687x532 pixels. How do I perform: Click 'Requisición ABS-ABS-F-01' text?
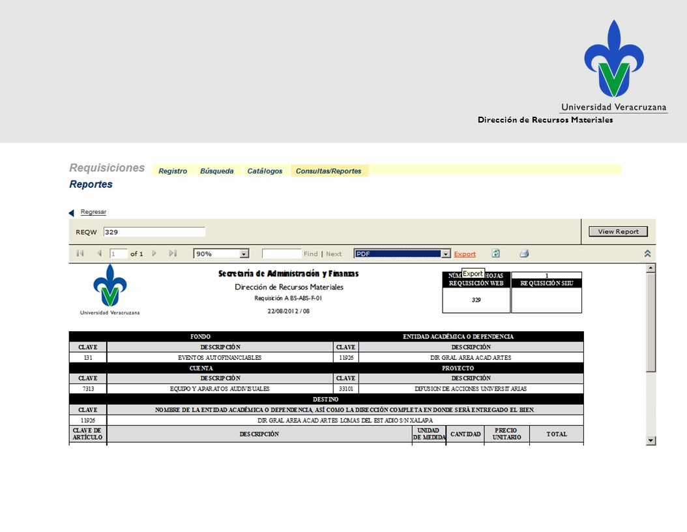288,298
